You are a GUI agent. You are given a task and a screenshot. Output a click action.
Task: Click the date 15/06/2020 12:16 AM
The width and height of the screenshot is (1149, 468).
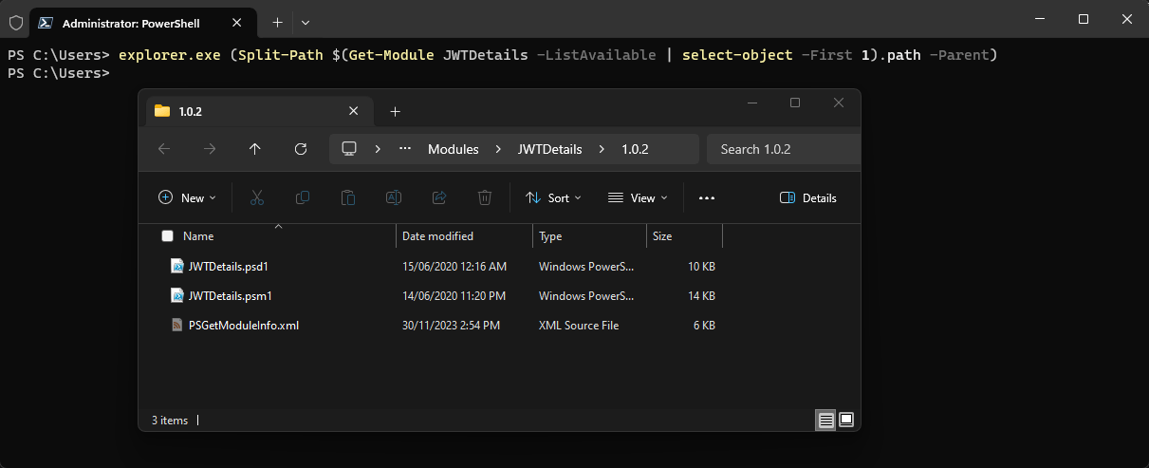[454, 267]
